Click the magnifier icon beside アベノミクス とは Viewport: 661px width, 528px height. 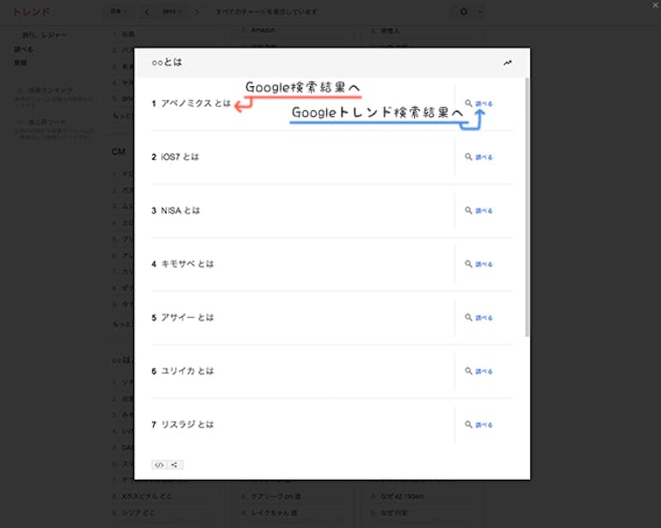coord(468,103)
